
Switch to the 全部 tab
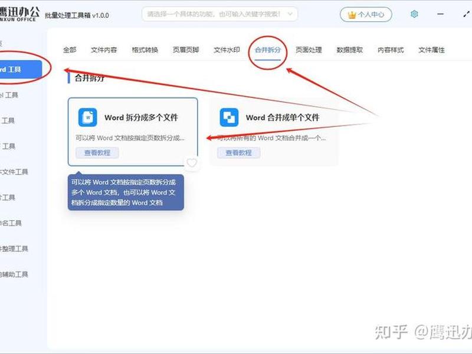(70, 50)
